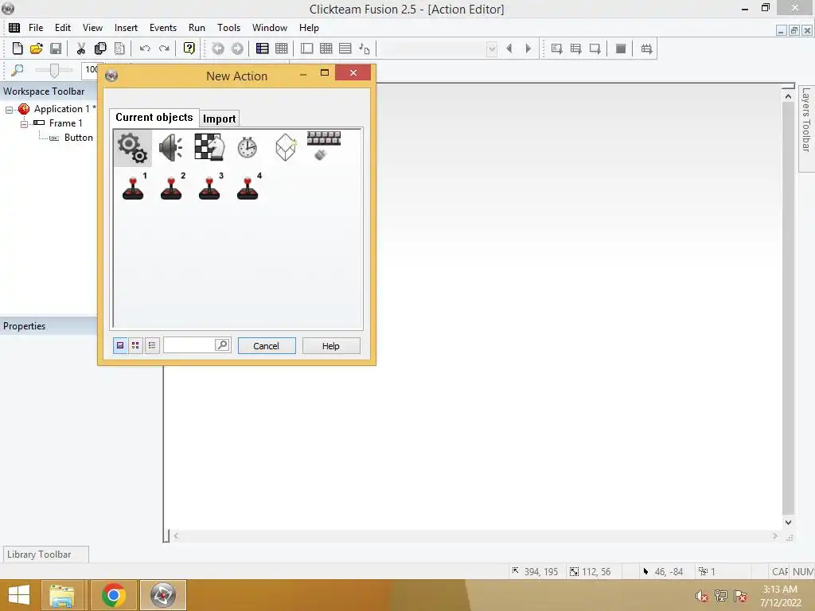Select Frame 1 in workspace tree

[65, 123]
